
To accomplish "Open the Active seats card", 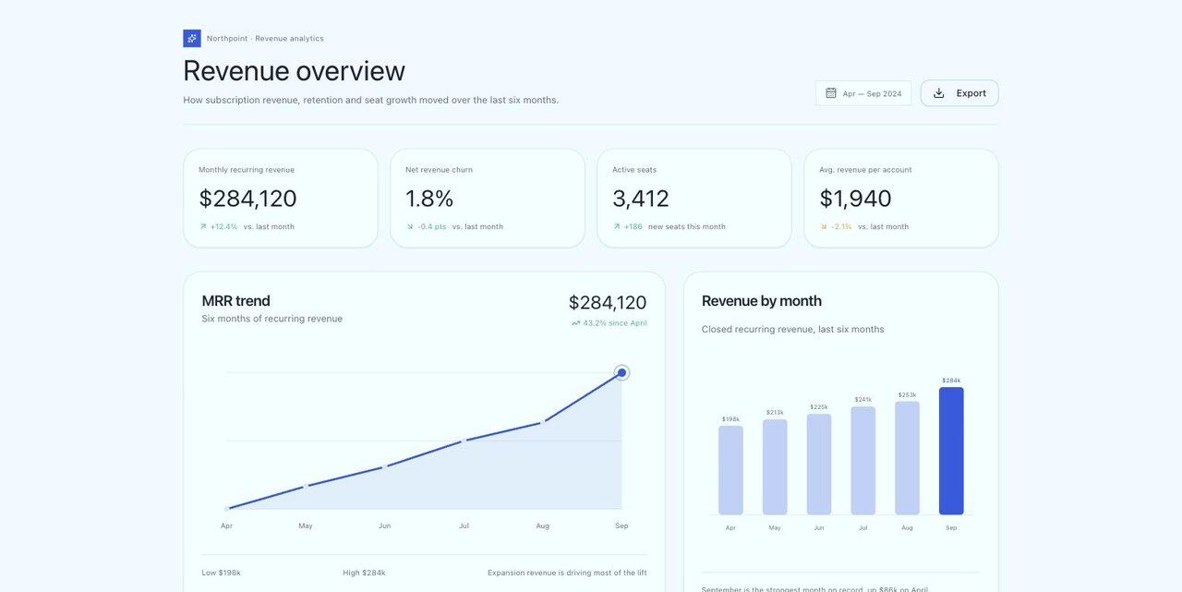I will click(694, 199).
